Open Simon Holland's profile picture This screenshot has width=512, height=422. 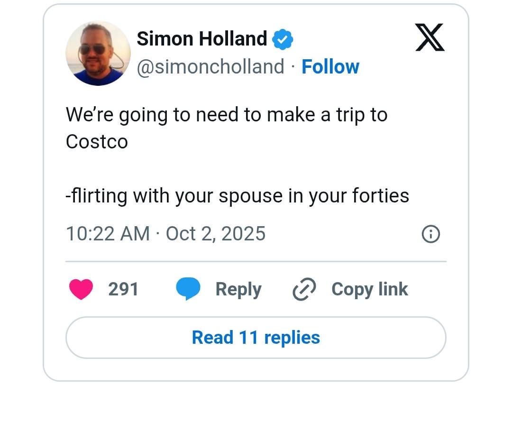(x=98, y=53)
